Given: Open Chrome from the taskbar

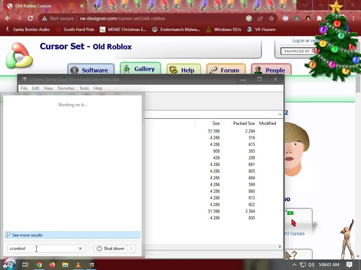Looking at the screenshot, I should point(39,265).
